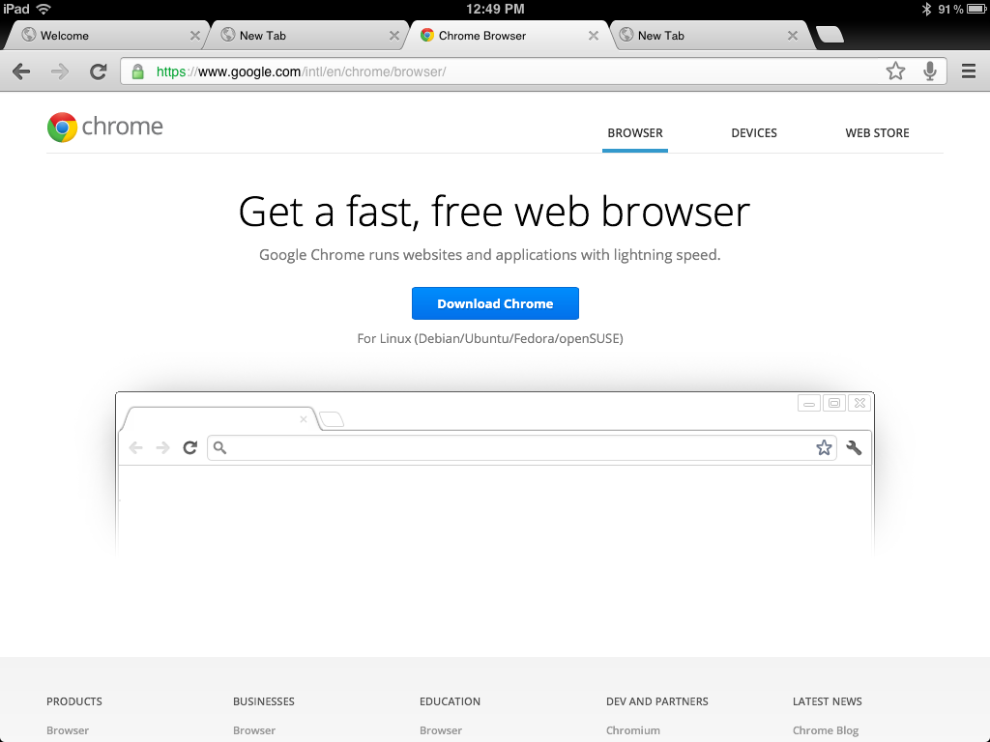
Task: Open a new tab with the new-tab button
Action: (830, 36)
